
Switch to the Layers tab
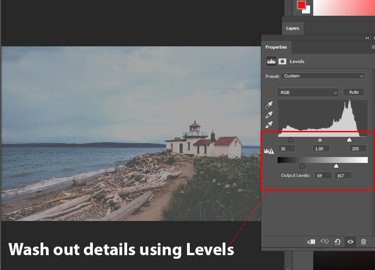pyautogui.click(x=293, y=28)
